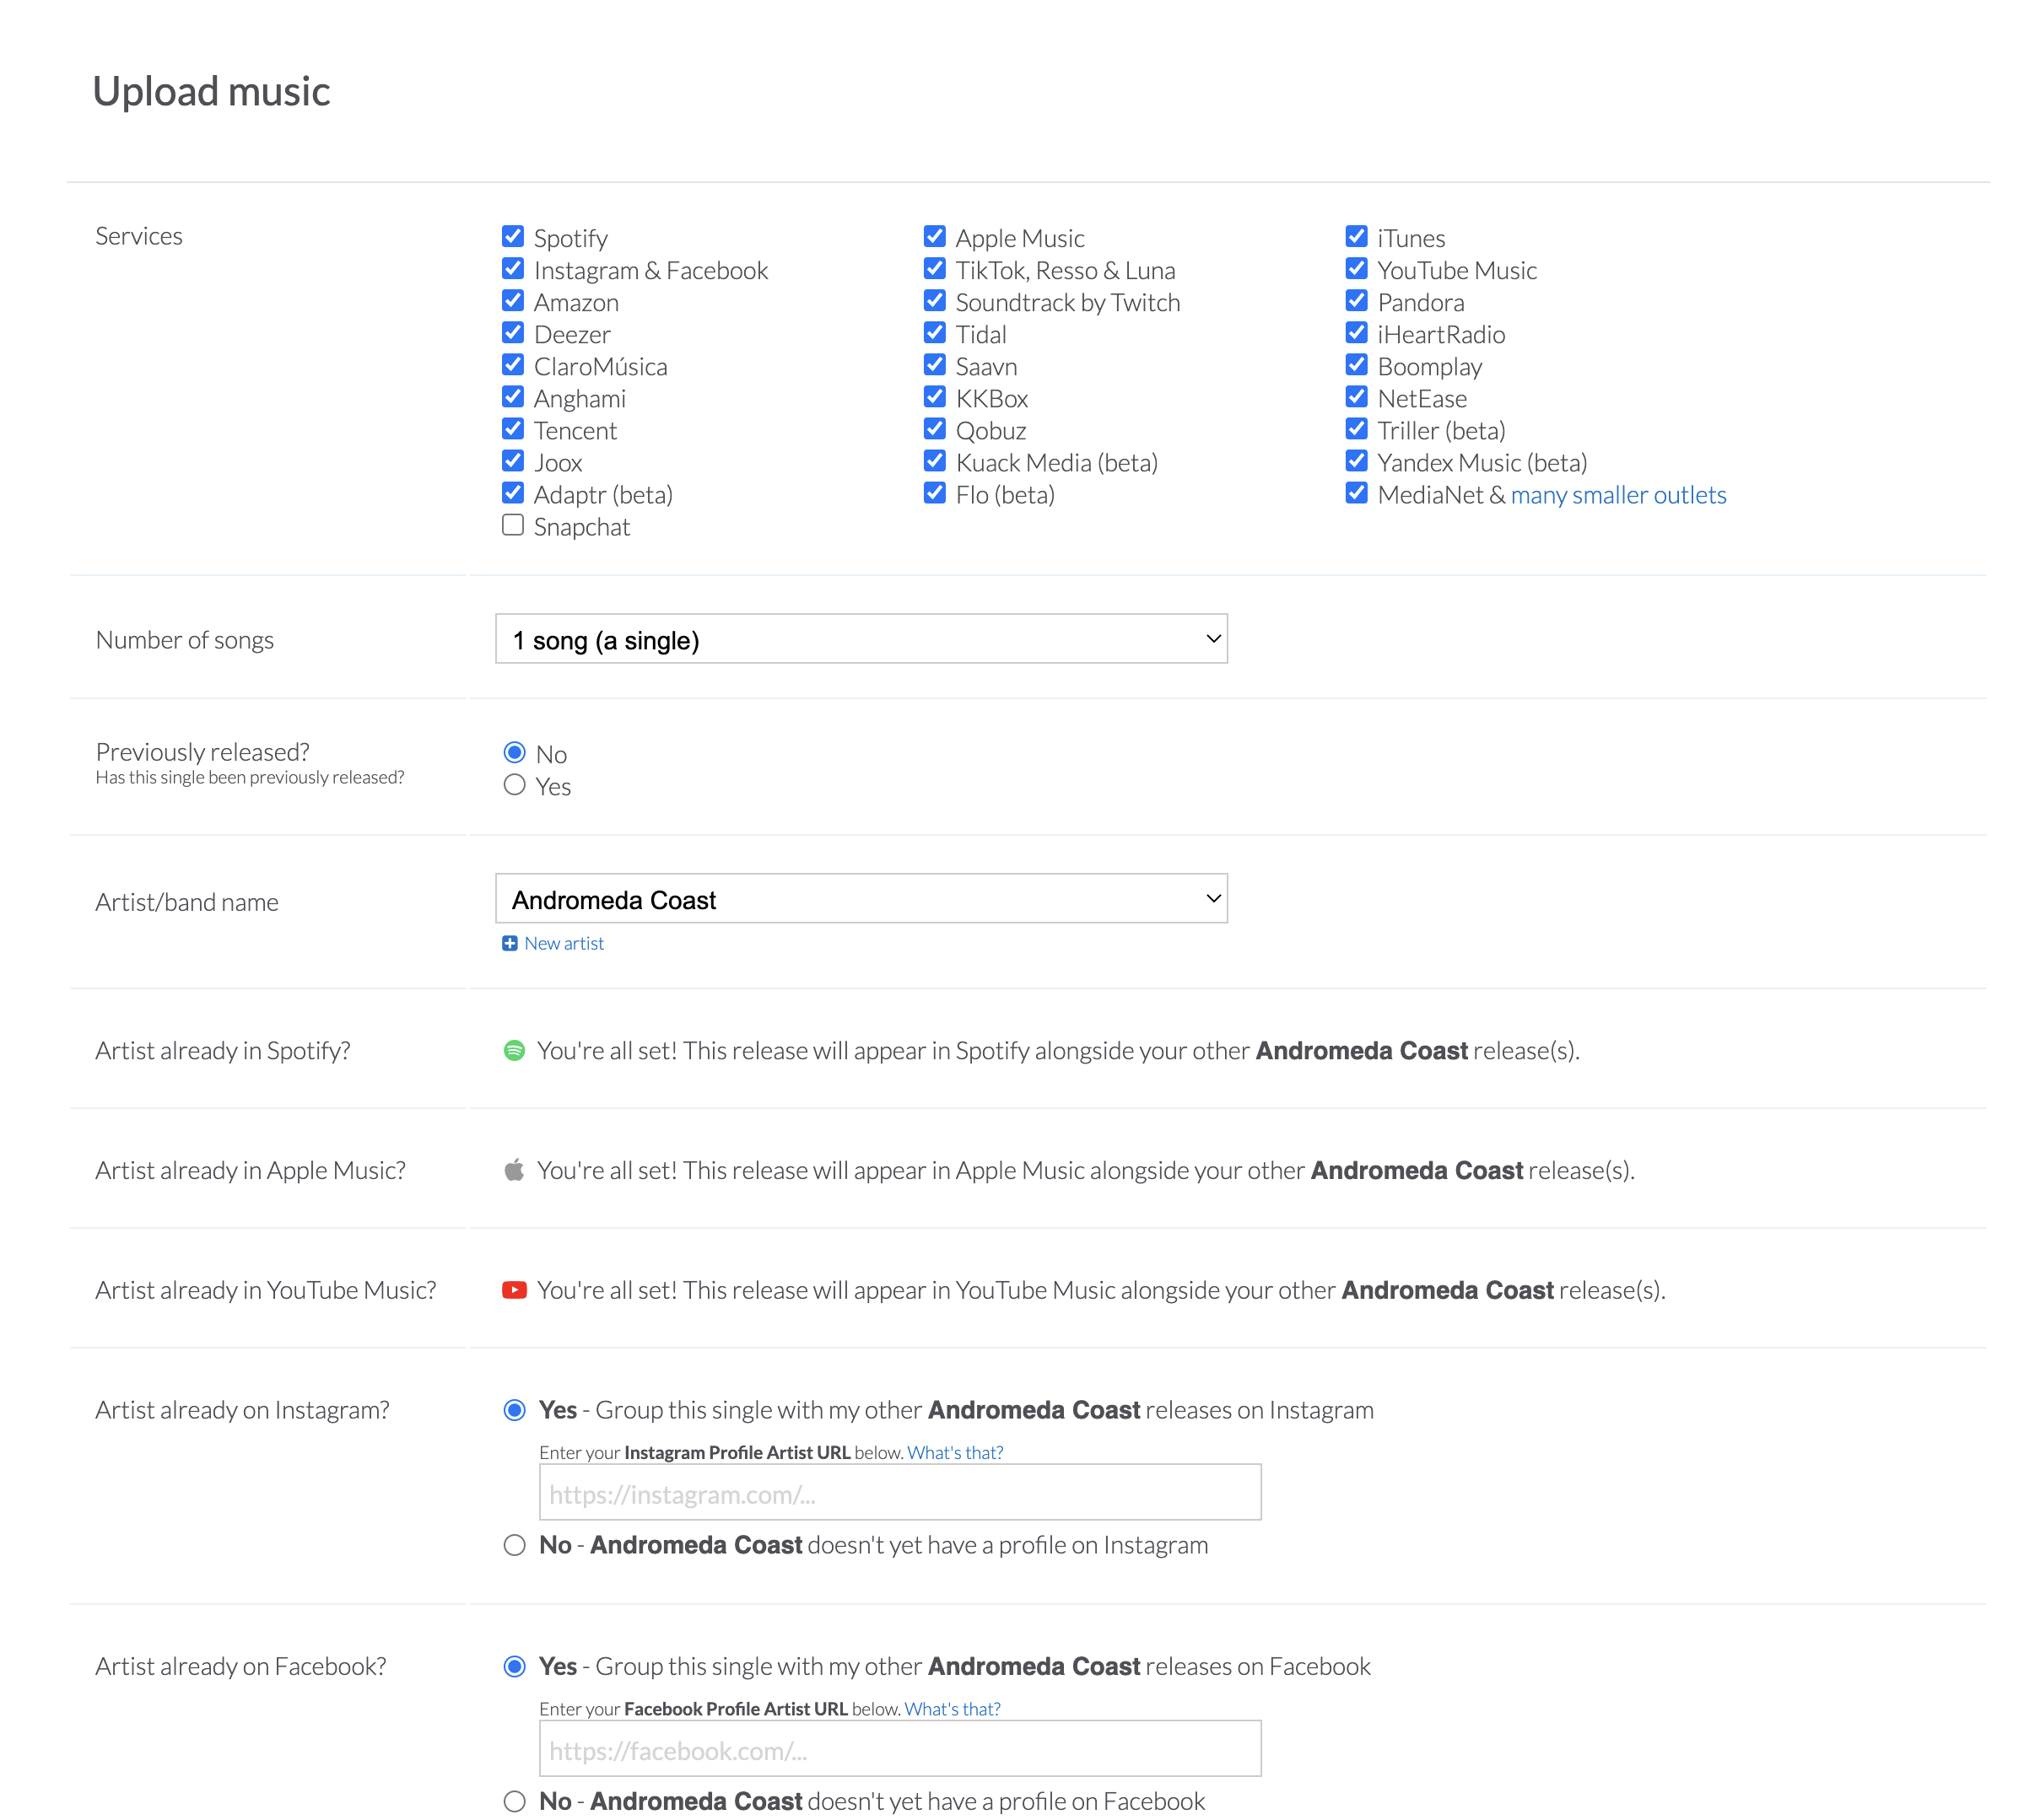Enter Instagram Profile Artist URL field

[899, 1494]
